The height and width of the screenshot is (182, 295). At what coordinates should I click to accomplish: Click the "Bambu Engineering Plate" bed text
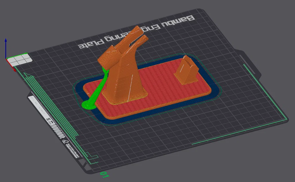point(136,32)
